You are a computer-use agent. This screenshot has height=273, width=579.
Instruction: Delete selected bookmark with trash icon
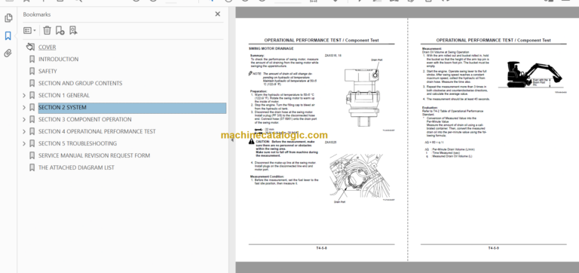coord(47,30)
